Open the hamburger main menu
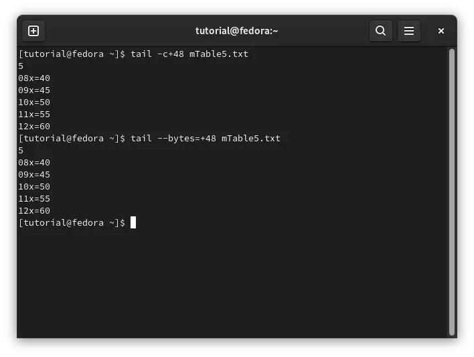The height and width of the screenshot is (357, 474). tap(408, 31)
